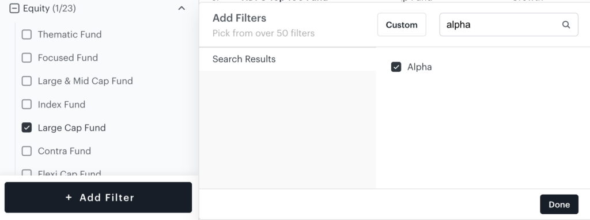Toggle the Flexi Cap Fund checkbox
Viewport: 590px width, 220px height.
click(27, 173)
